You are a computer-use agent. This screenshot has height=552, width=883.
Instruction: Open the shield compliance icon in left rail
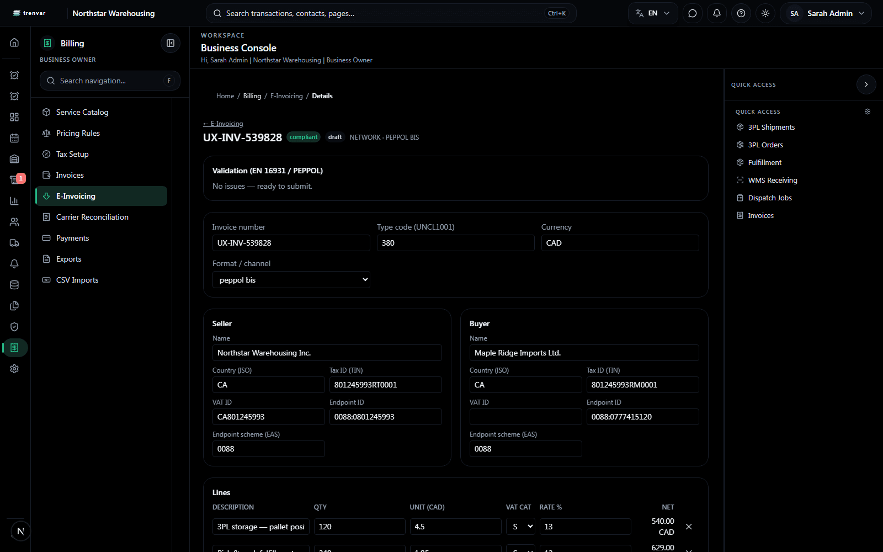coord(14,327)
